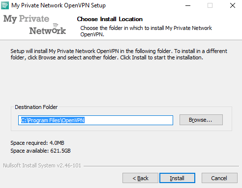Click the wifi symbol above Network logo text
Image resolution: width=242 pixels, height=188 pixels.
coord(56,26)
